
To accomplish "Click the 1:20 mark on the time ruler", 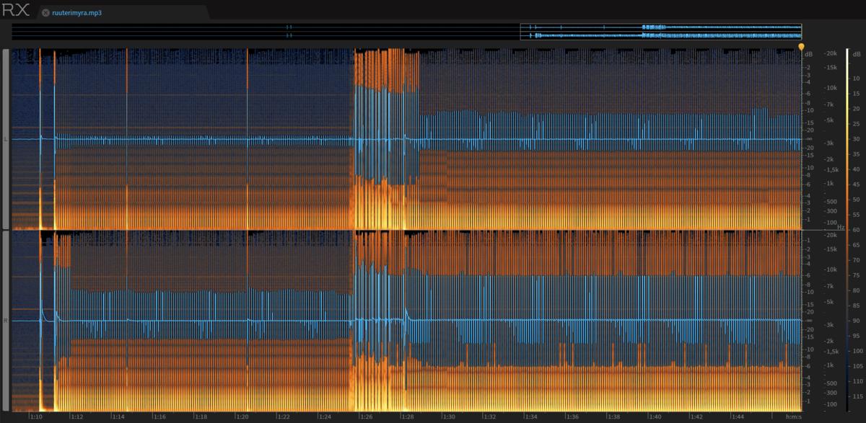I will [242, 417].
